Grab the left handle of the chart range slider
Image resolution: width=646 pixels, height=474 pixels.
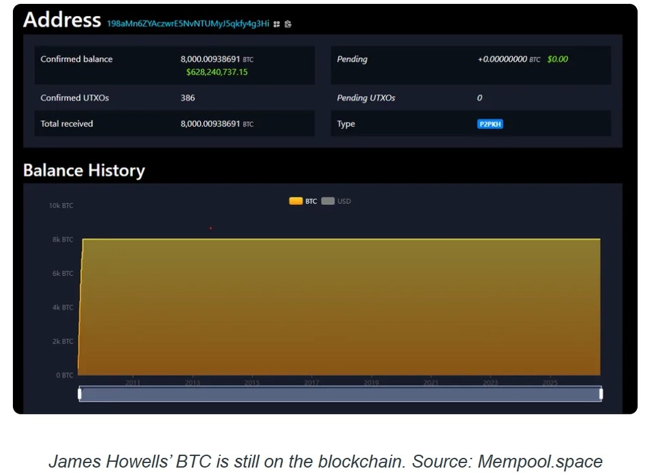(x=79, y=394)
